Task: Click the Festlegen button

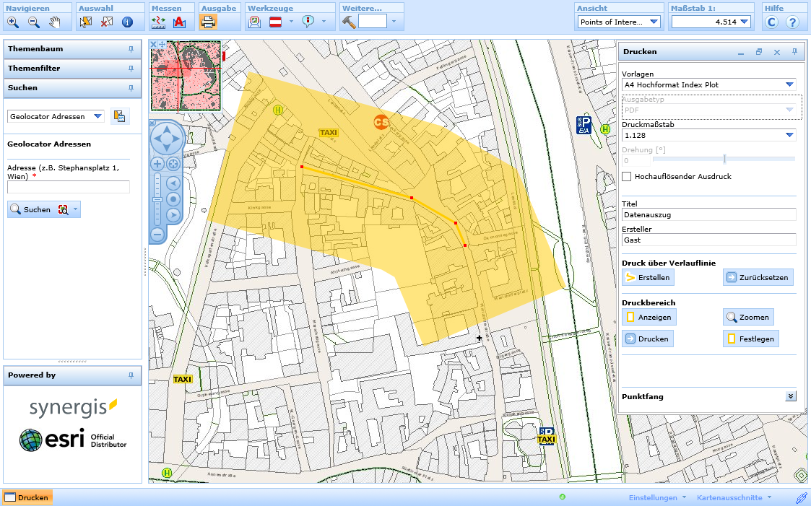Action: [x=751, y=339]
